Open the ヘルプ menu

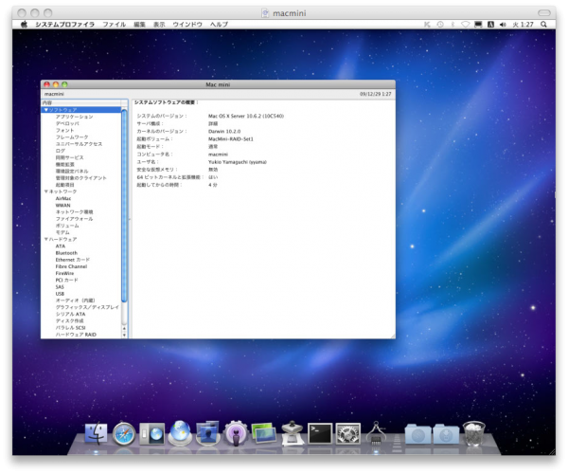point(220,25)
